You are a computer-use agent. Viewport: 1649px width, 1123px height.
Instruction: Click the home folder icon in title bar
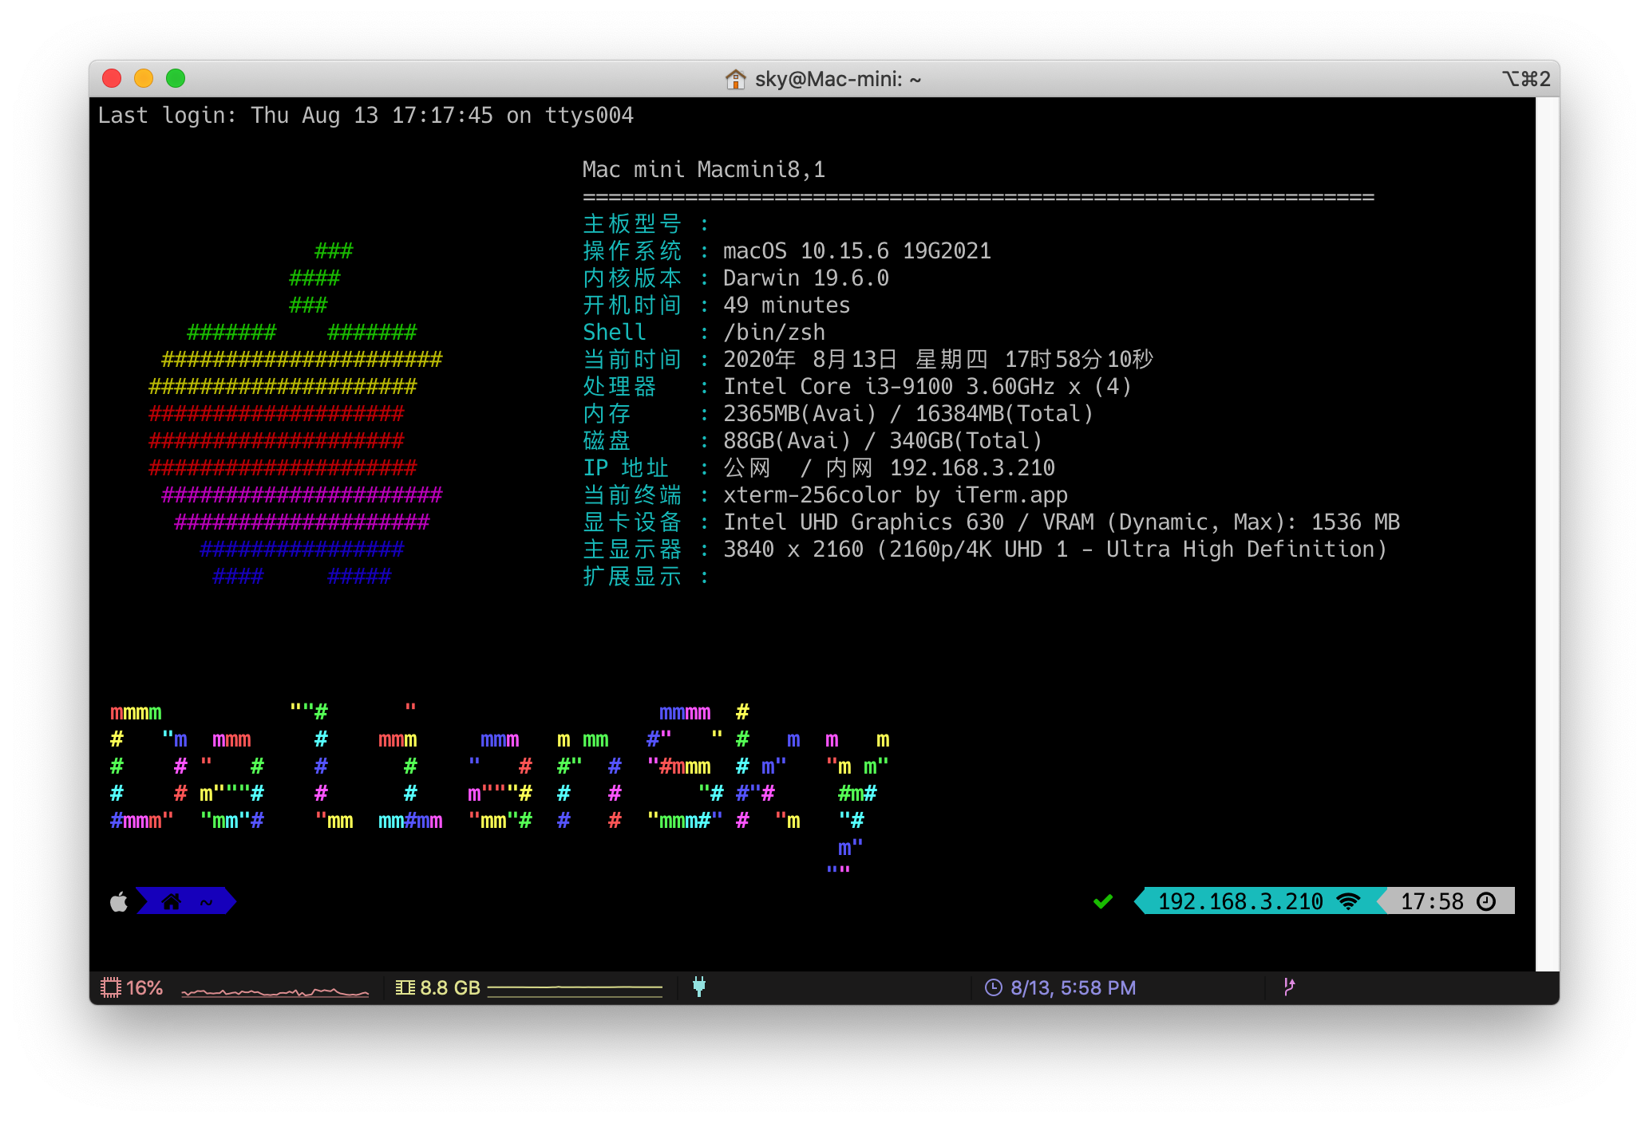click(x=735, y=79)
